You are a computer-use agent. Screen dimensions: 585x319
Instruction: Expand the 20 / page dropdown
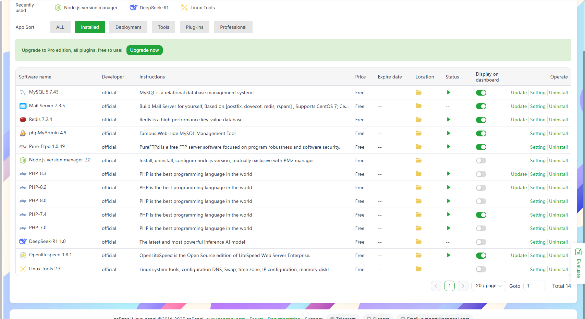(x=488, y=286)
